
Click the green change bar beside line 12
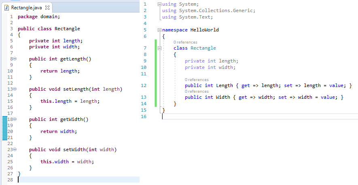155,85
